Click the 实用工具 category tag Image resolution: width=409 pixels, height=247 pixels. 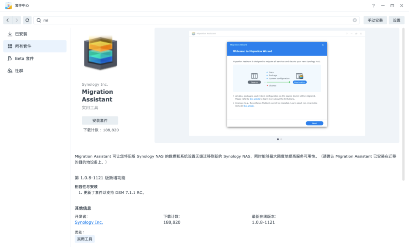click(84, 239)
